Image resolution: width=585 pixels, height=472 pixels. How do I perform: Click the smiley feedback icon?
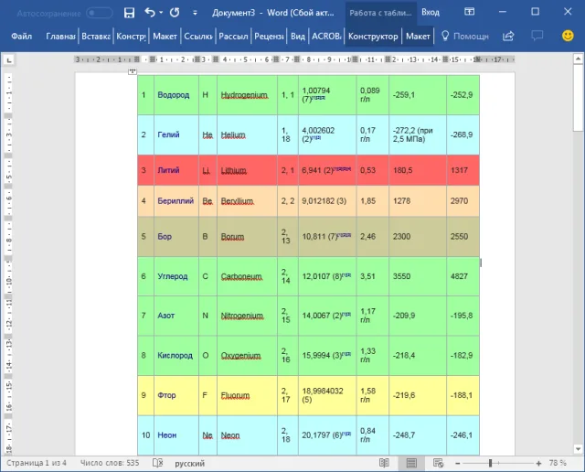(x=568, y=36)
